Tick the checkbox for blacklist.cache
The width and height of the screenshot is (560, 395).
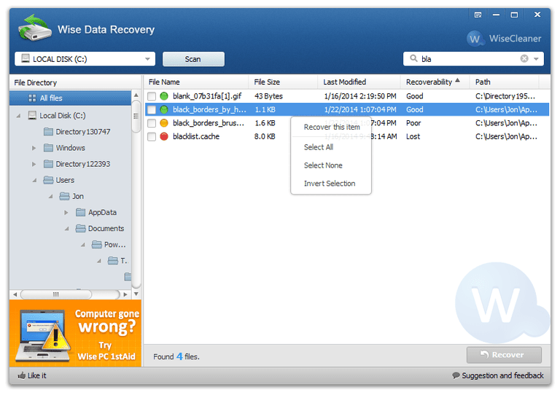coord(152,136)
